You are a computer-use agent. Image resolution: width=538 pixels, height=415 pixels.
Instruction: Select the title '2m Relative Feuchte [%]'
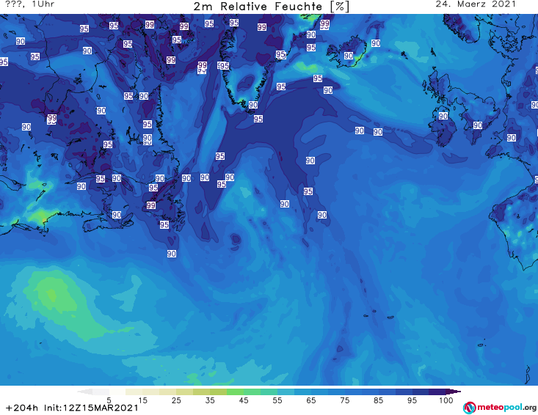tap(271, 6)
